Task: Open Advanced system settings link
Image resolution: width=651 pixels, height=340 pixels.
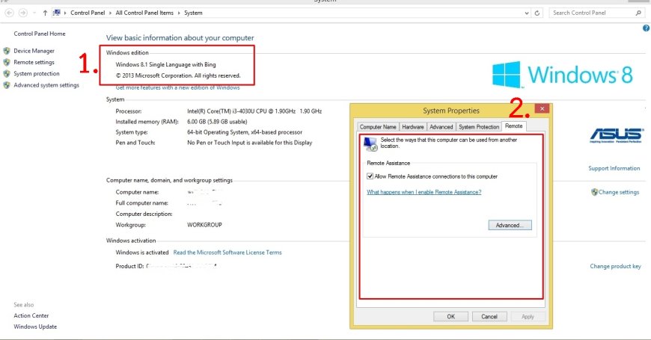Action: [x=46, y=85]
